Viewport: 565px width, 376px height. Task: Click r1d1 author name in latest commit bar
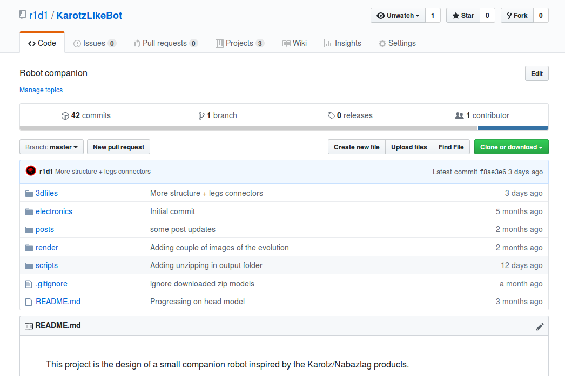click(x=46, y=172)
